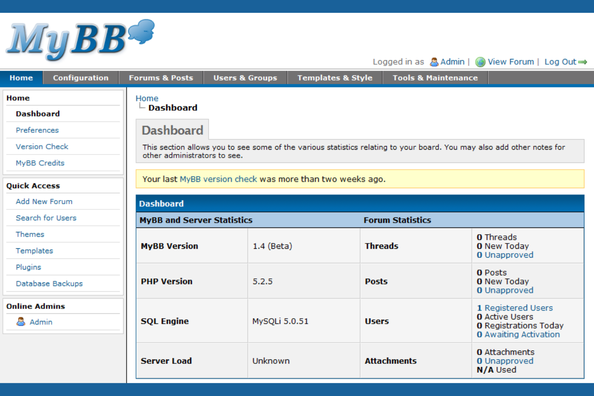Click the green Log Out arrow icon
The image size is (594, 396).
pyautogui.click(x=583, y=62)
